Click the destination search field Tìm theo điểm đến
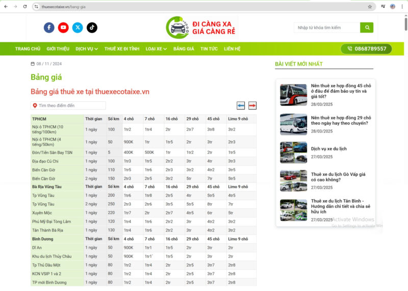 click(69, 105)
